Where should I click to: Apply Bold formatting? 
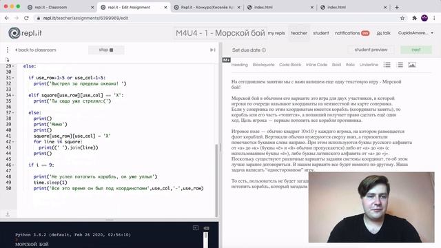[336, 65]
